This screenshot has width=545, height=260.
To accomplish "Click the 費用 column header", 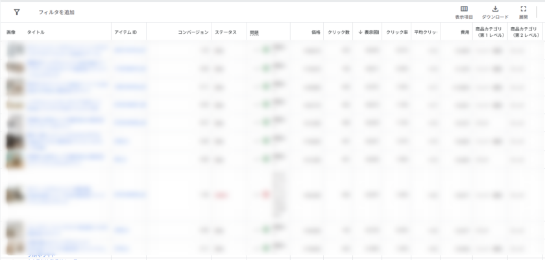I will (465, 32).
